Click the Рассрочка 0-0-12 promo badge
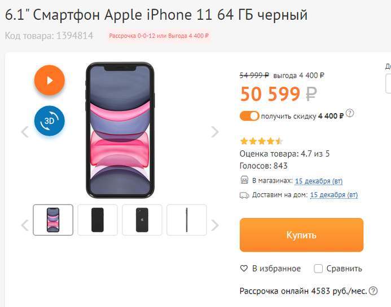391x307 pixels. [x=159, y=36]
